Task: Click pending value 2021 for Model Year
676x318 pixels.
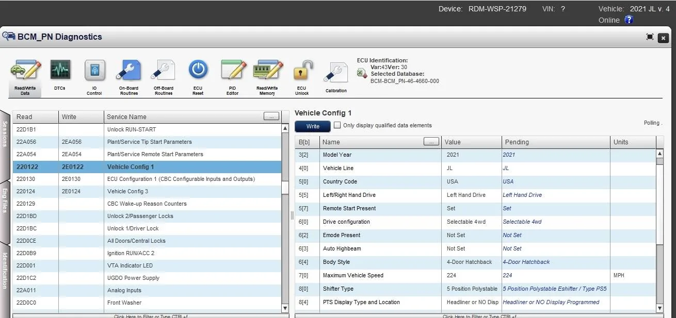Action: click(x=509, y=155)
